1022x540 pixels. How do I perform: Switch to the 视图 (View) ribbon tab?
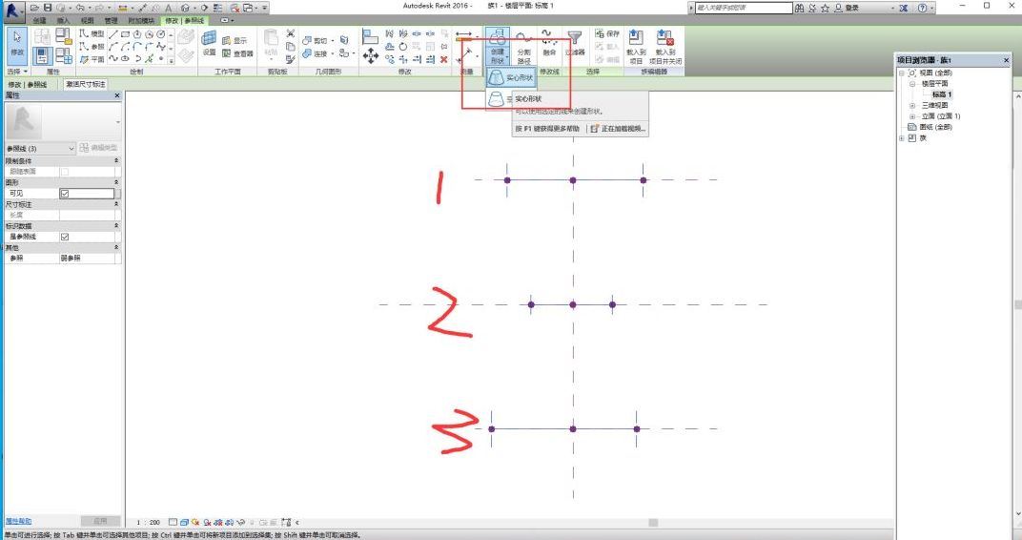(x=87, y=19)
